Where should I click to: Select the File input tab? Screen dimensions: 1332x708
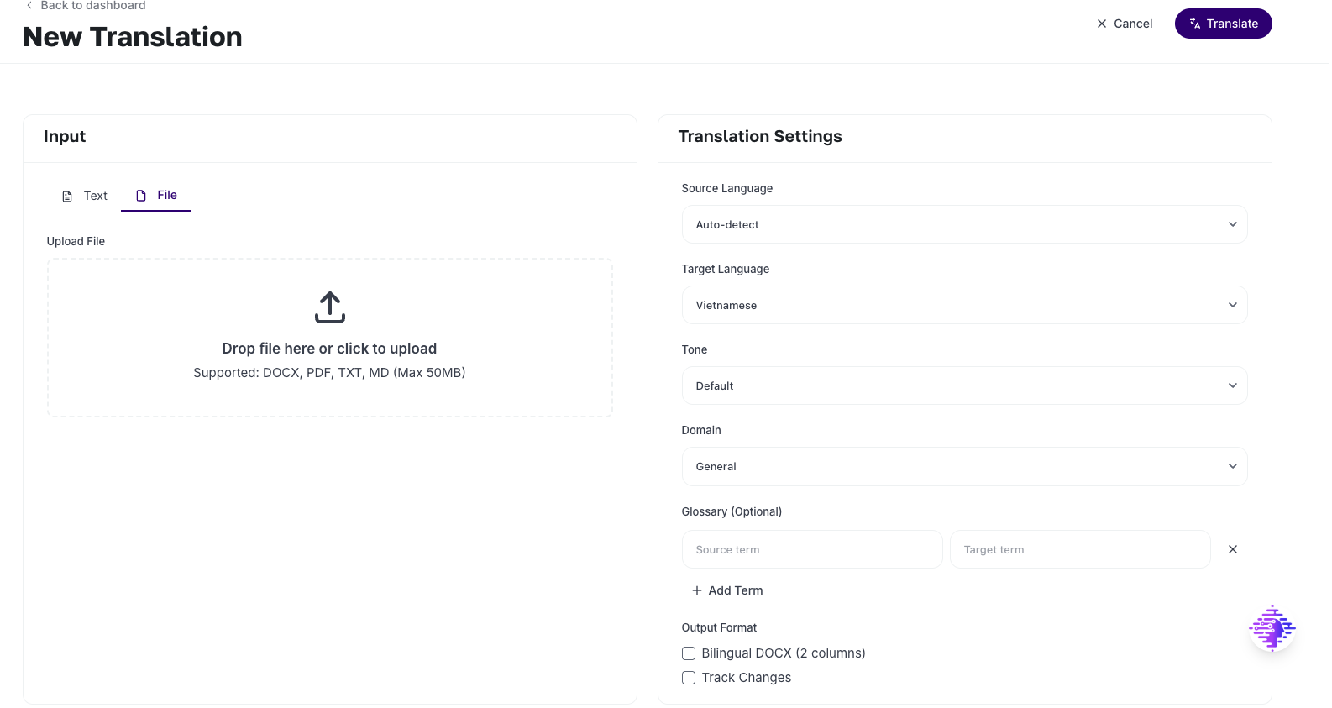(x=165, y=195)
